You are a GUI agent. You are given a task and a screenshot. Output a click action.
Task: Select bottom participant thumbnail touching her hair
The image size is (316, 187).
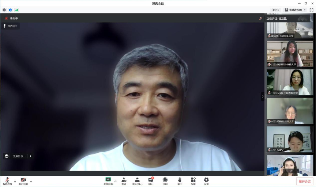290,165
